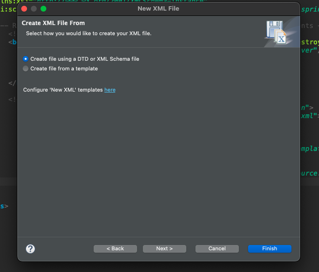Select the DTD or XML Schema radio button
Screen dimensions: 319x272
(26, 59)
